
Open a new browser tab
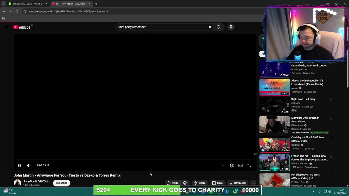[x=96, y=4]
